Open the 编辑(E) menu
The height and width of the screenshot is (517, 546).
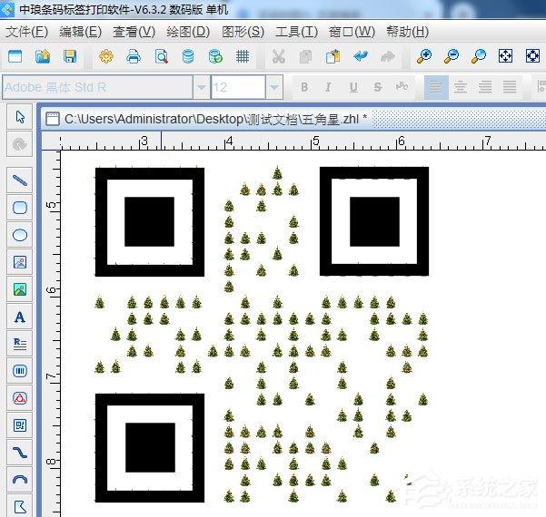coord(81,32)
